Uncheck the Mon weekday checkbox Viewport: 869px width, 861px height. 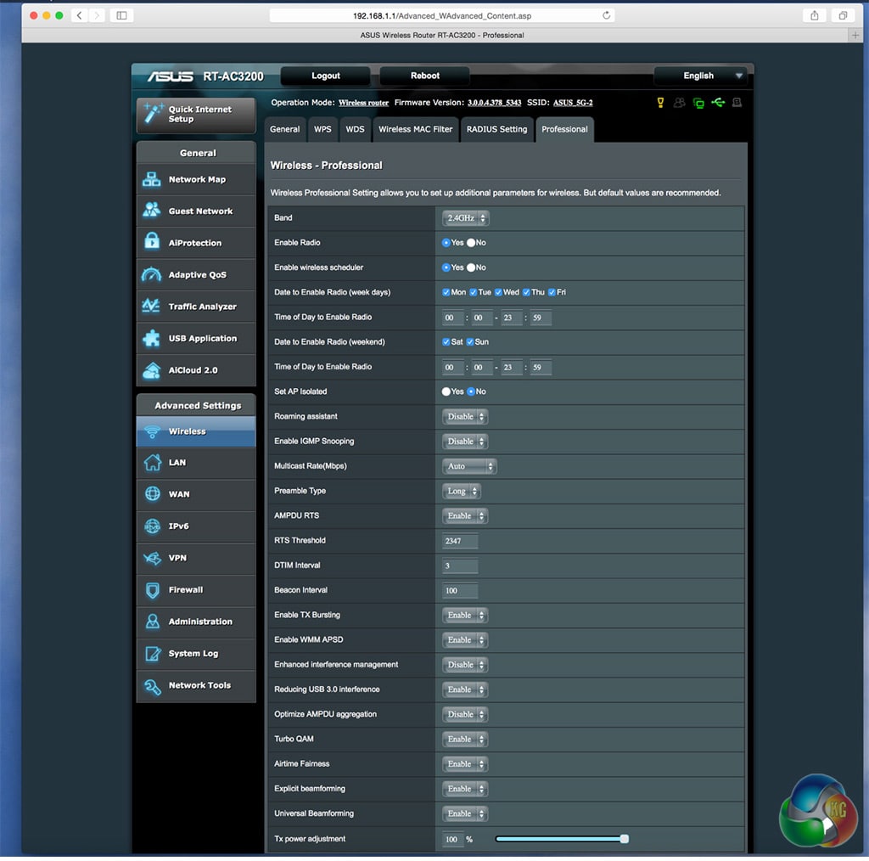(446, 292)
